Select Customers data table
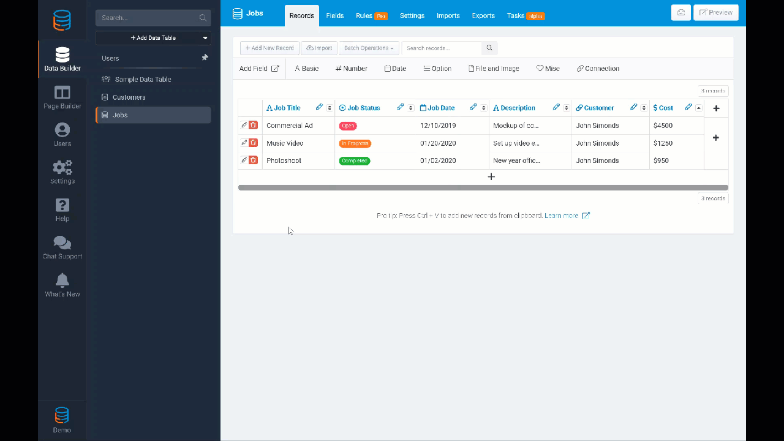Image resolution: width=784 pixels, height=441 pixels. point(153,97)
